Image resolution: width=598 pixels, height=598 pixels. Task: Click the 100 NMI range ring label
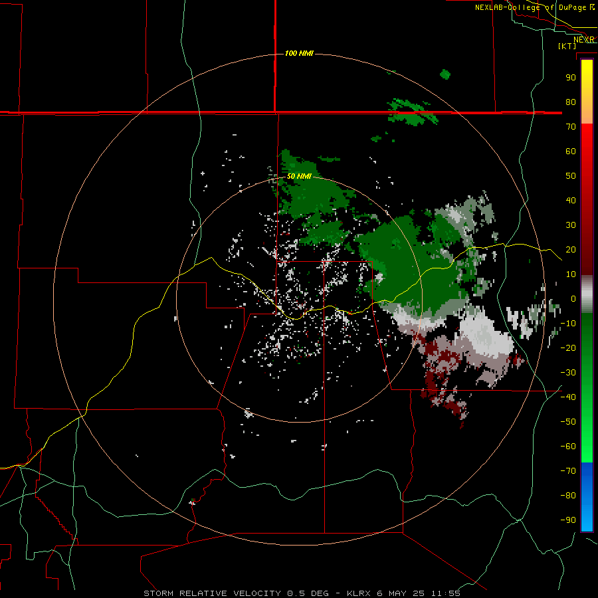[x=299, y=53]
